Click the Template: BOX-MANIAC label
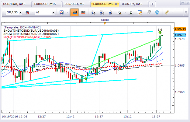190x122 pixels. pos(22,27)
